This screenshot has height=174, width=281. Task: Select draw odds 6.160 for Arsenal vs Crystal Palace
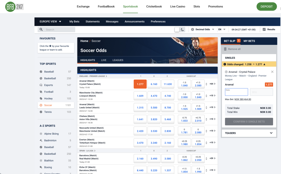tap(154, 84)
